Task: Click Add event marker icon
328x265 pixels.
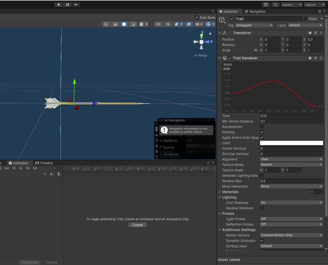Action: [59, 174]
